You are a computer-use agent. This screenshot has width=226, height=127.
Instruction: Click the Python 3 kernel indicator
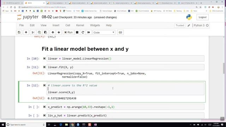(201, 25)
